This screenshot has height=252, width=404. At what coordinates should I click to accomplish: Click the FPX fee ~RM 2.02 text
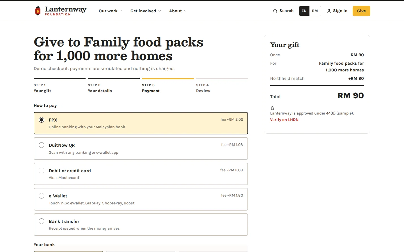point(232,120)
